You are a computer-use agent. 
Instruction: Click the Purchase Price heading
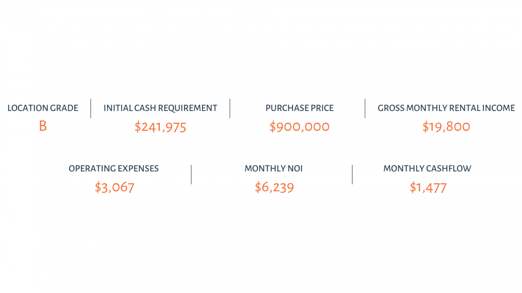(299, 108)
